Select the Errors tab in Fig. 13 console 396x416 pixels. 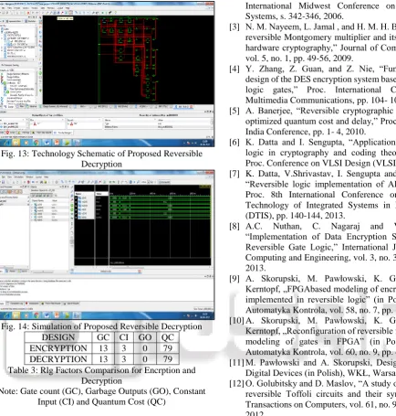click(11, 133)
